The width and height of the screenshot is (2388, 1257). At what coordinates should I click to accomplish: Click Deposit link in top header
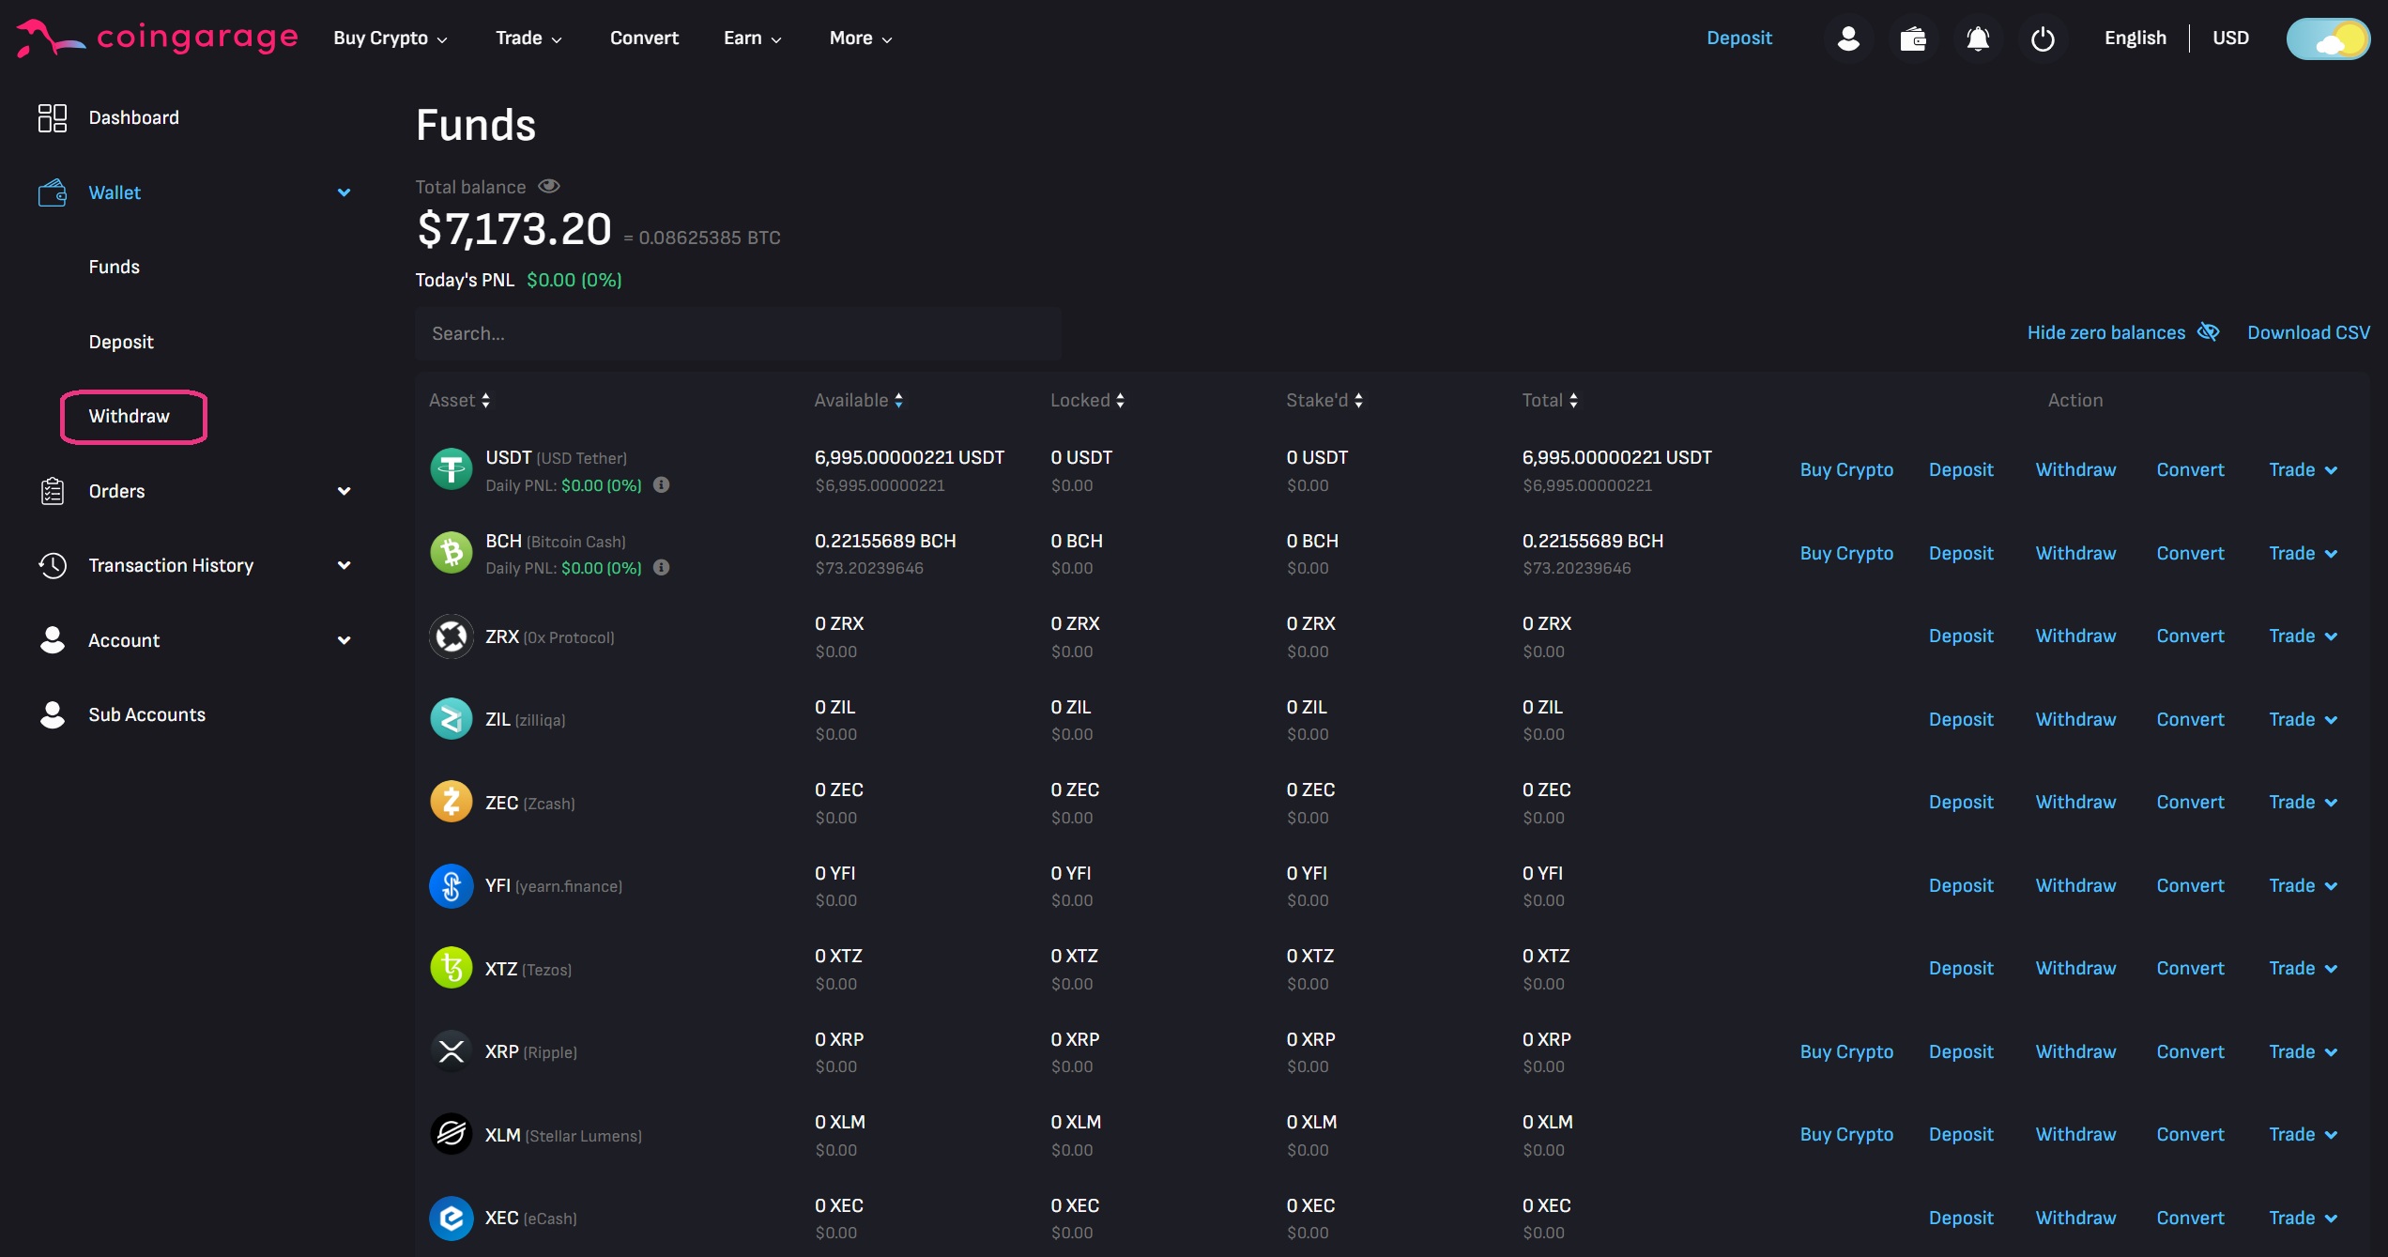point(1738,38)
